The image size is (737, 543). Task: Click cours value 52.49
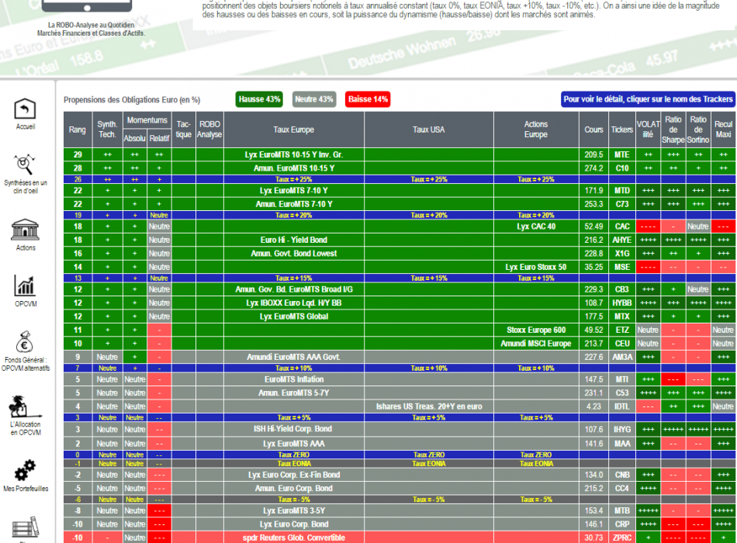(593, 227)
